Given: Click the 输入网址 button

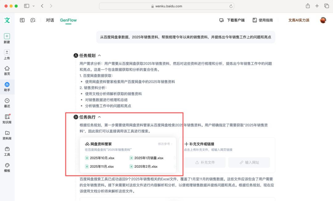Looking at the screenshot, I should click(x=249, y=162).
